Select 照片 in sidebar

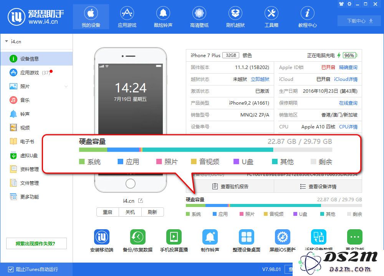click(36, 86)
